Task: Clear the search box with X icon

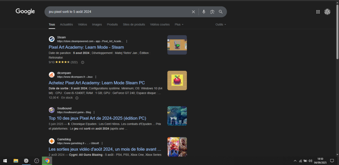Action: (193, 12)
